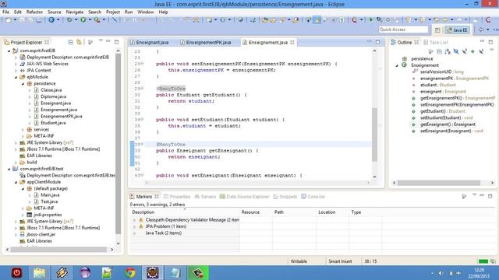The height and width of the screenshot is (280, 499).
Task: Open Chrome from the taskbar
Action: pos(130,273)
